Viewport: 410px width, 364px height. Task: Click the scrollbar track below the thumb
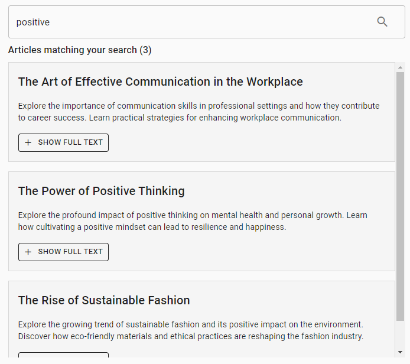(400, 334)
